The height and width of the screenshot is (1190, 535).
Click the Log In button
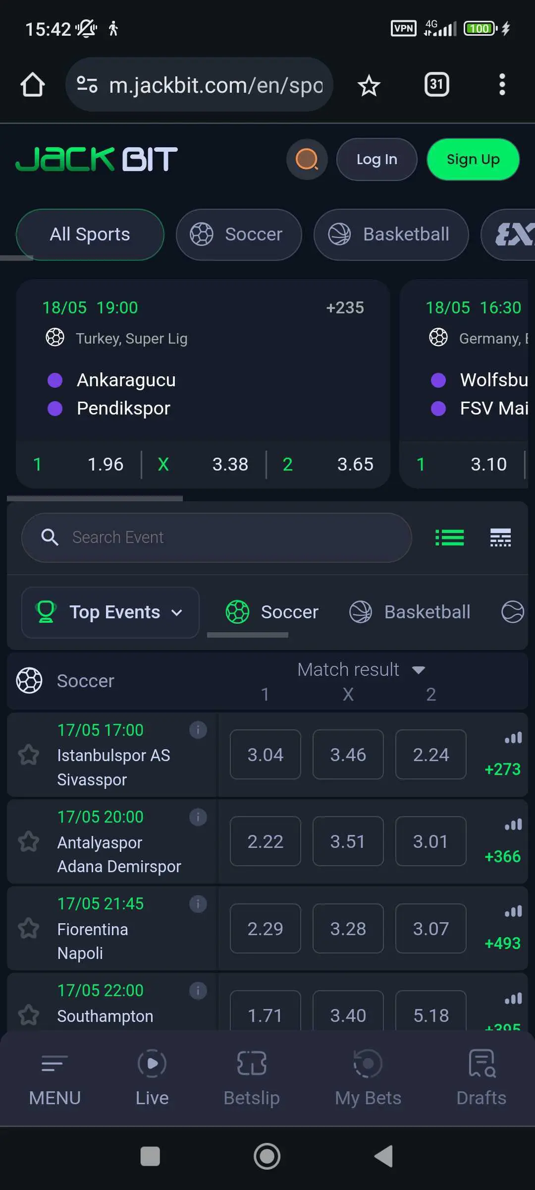coord(376,159)
